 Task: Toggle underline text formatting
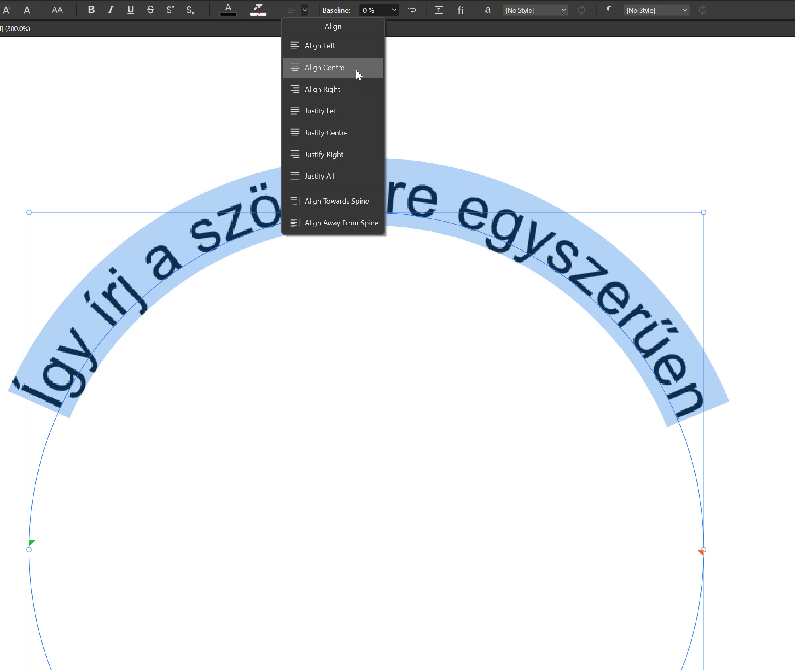(130, 10)
